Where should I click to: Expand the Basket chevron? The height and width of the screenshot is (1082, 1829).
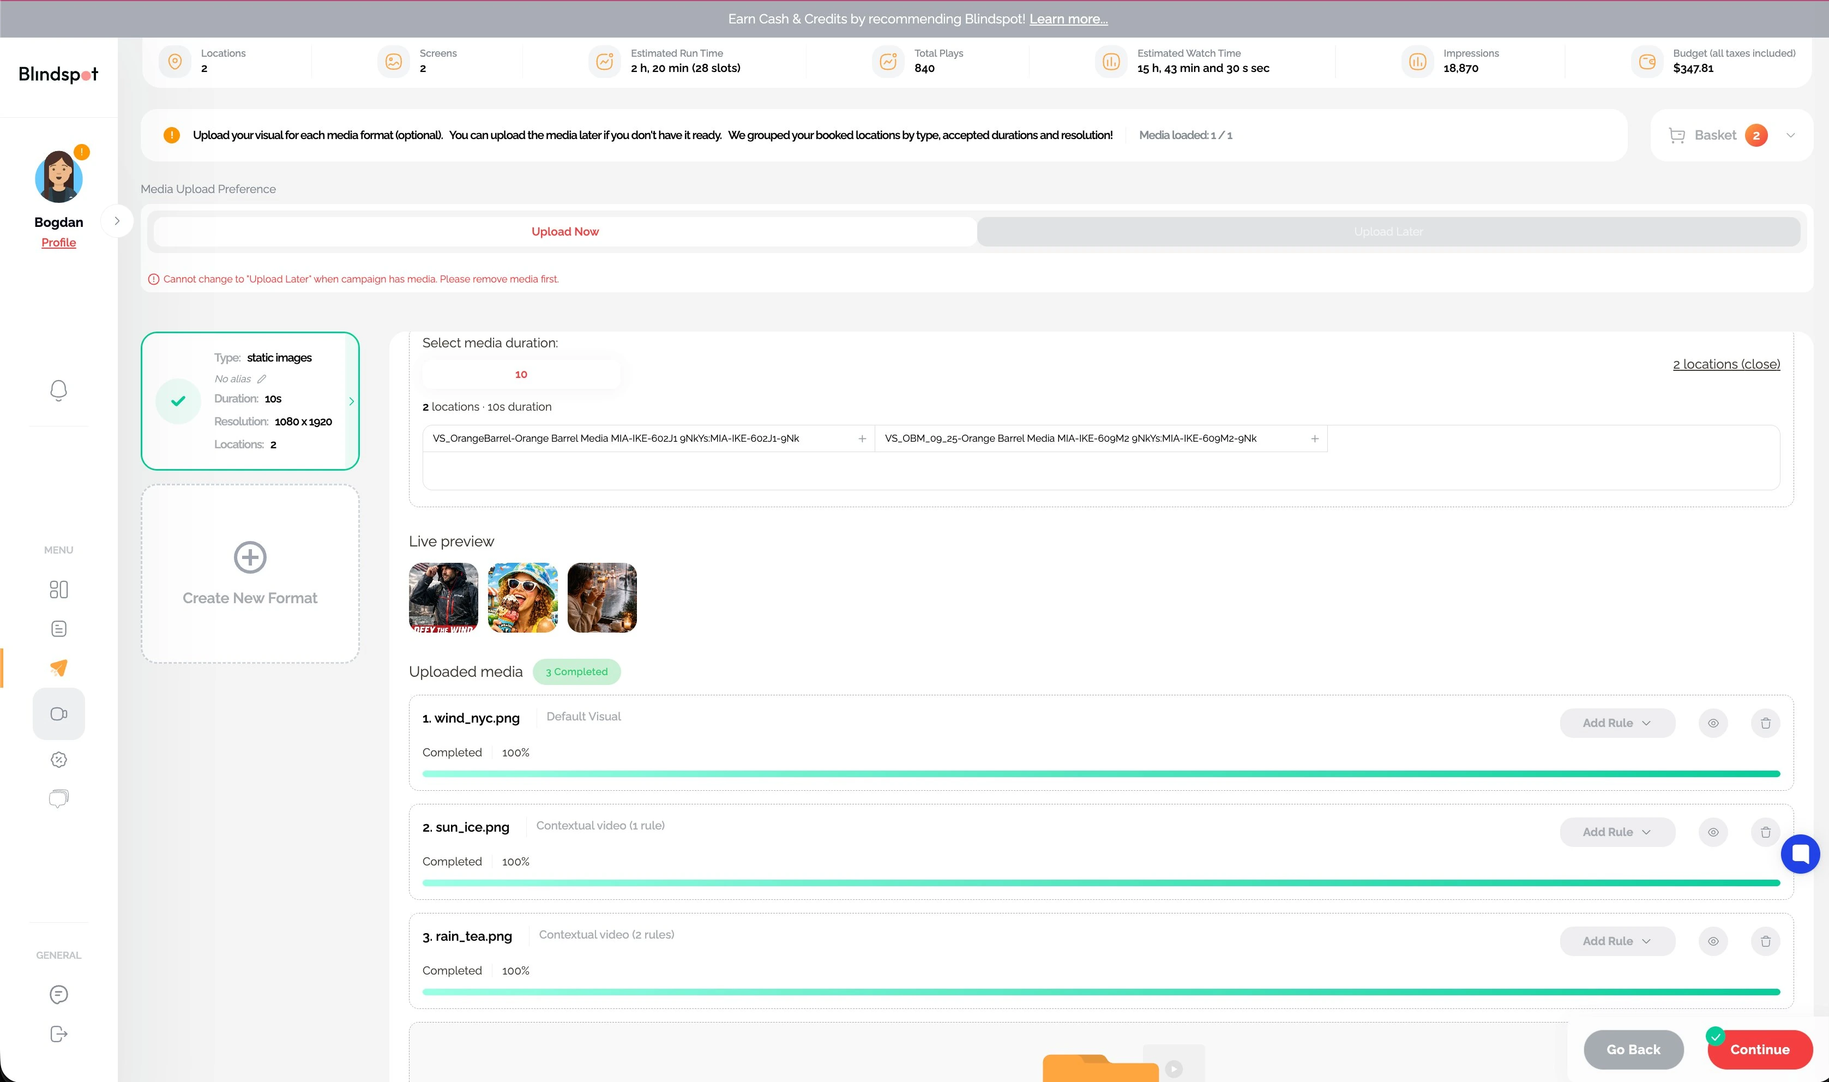coord(1790,136)
